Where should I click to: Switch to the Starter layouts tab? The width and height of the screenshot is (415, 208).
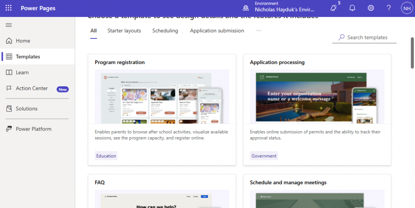(124, 31)
